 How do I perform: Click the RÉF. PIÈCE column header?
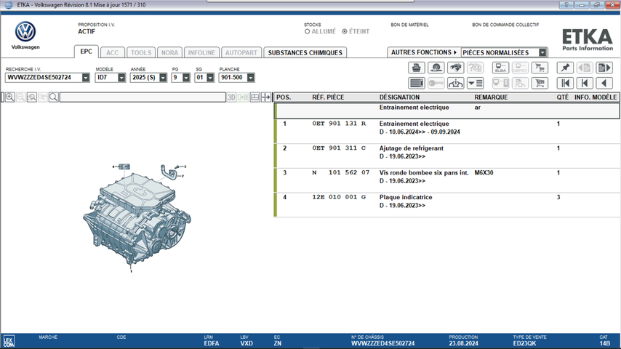pos(328,97)
